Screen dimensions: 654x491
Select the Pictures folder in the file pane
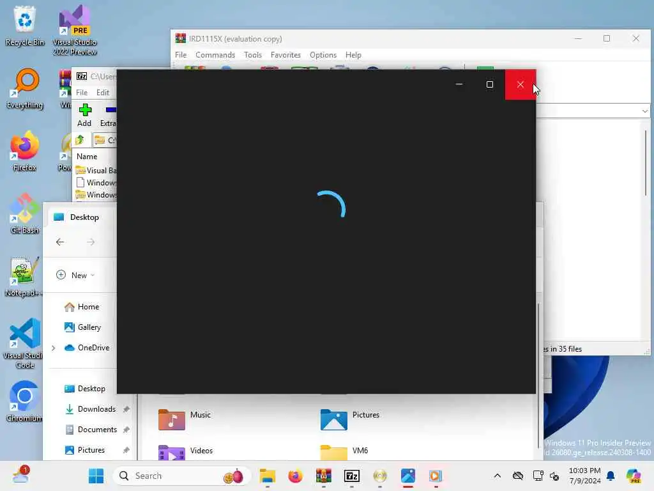tap(349, 419)
